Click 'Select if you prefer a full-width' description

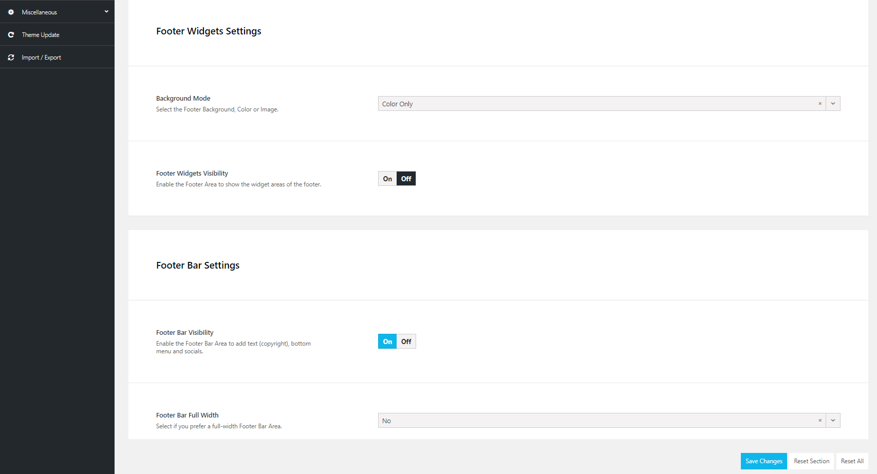point(219,426)
